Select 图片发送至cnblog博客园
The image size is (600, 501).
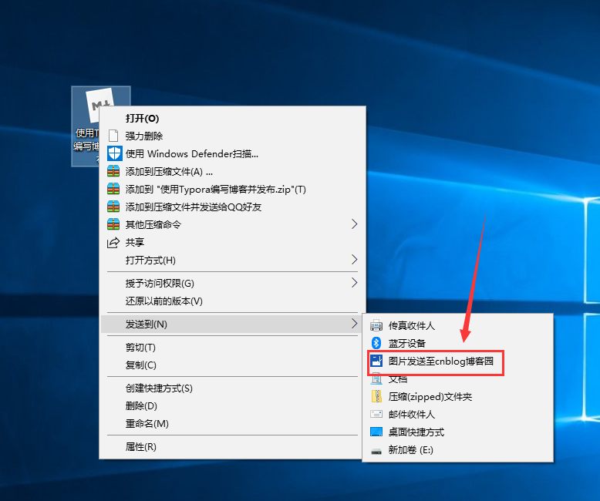point(457,361)
